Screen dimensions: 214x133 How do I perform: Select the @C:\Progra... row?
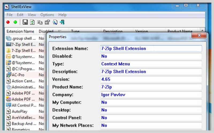tap(25, 69)
